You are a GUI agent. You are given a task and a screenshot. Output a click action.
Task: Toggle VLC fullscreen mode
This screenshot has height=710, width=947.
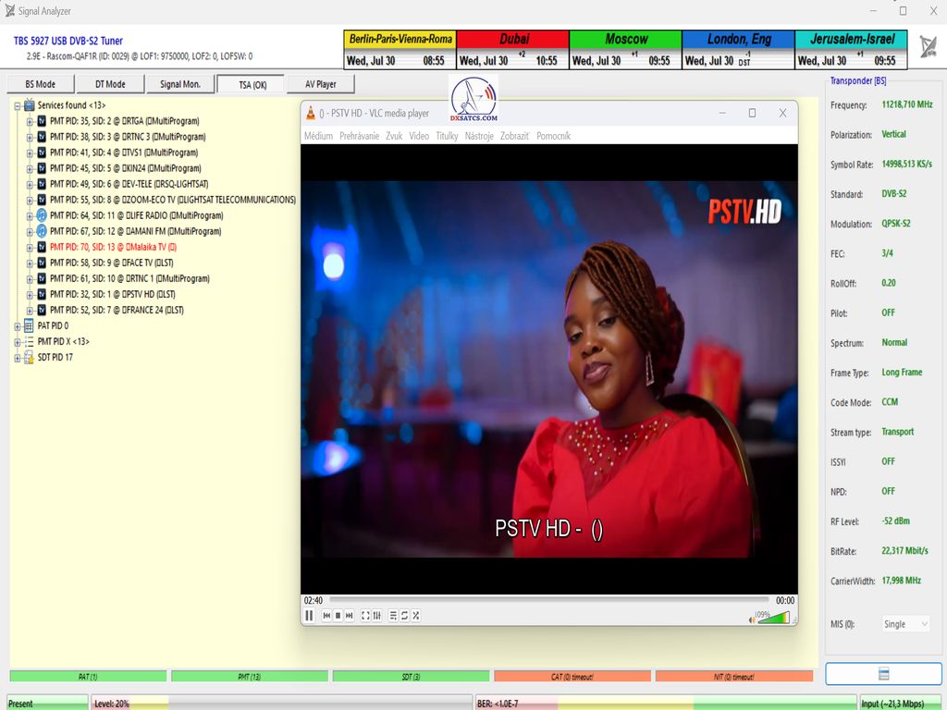click(x=365, y=616)
